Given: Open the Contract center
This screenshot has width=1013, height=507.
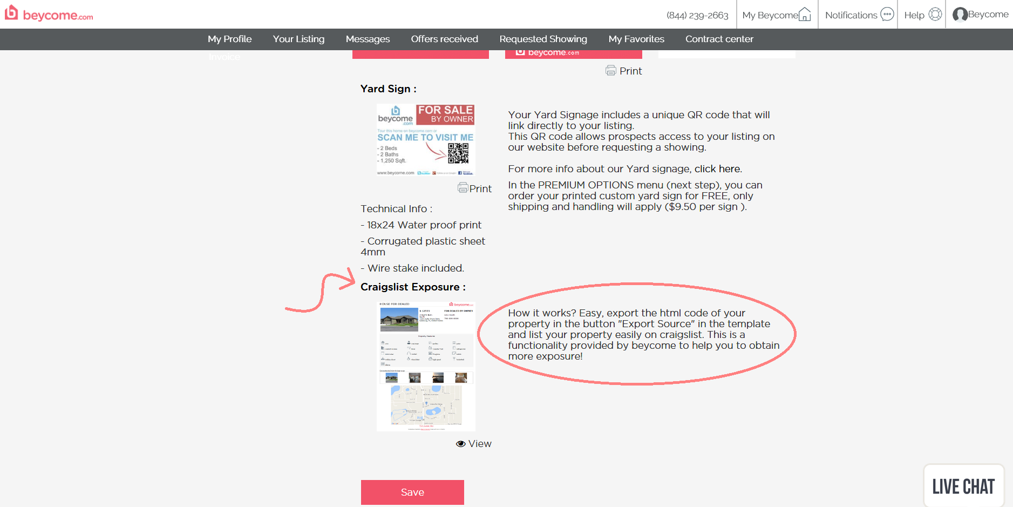Looking at the screenshot, I should (719, 39).
